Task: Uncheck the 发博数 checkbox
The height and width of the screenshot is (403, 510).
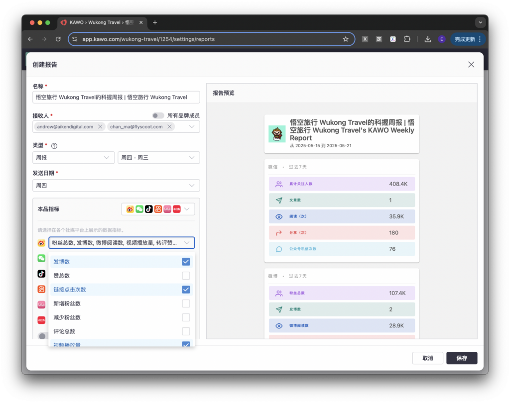Action: pos(186,262)
